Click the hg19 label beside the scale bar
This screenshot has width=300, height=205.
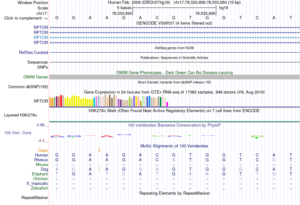224,8
